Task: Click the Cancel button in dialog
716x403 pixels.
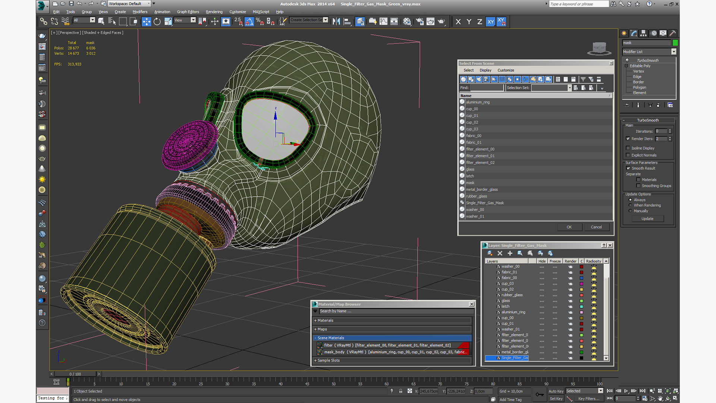Action: click(x=596, y=227)
